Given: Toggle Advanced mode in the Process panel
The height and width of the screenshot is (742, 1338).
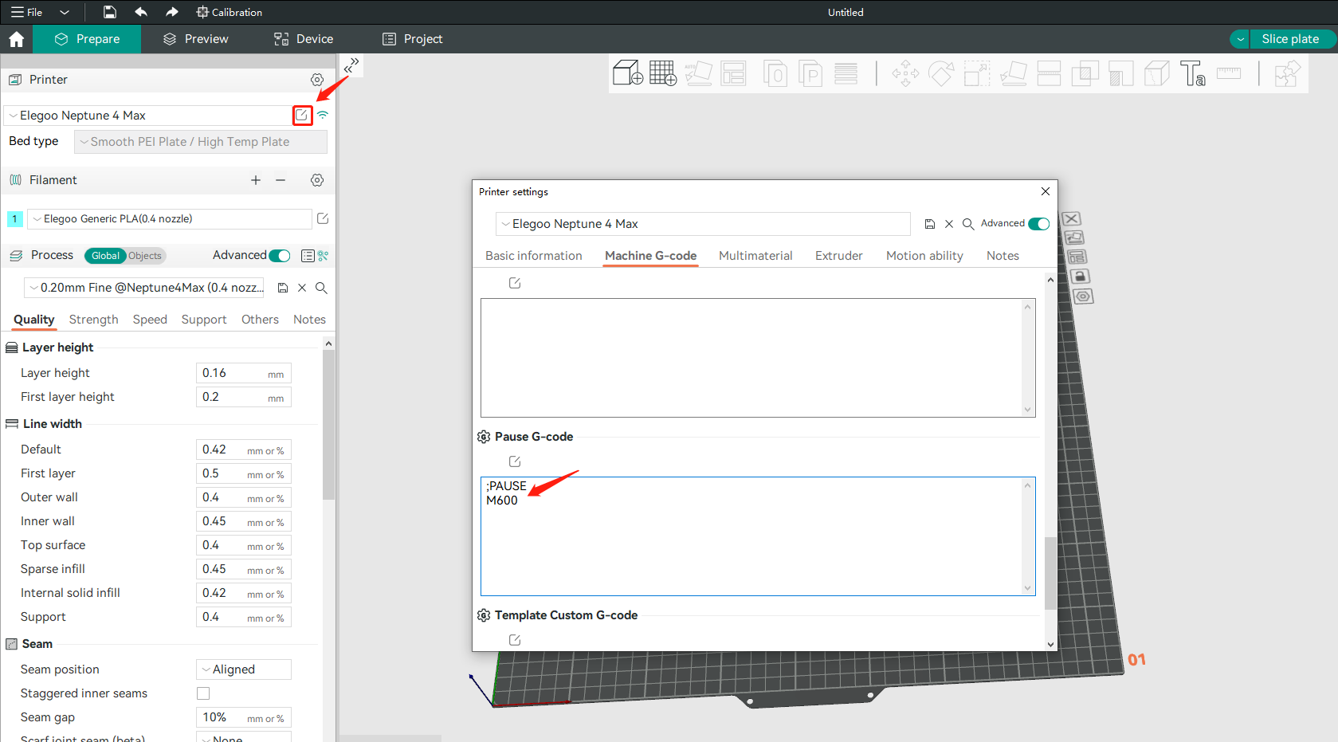Looking at the screenshot, I should tap(280, 256).
